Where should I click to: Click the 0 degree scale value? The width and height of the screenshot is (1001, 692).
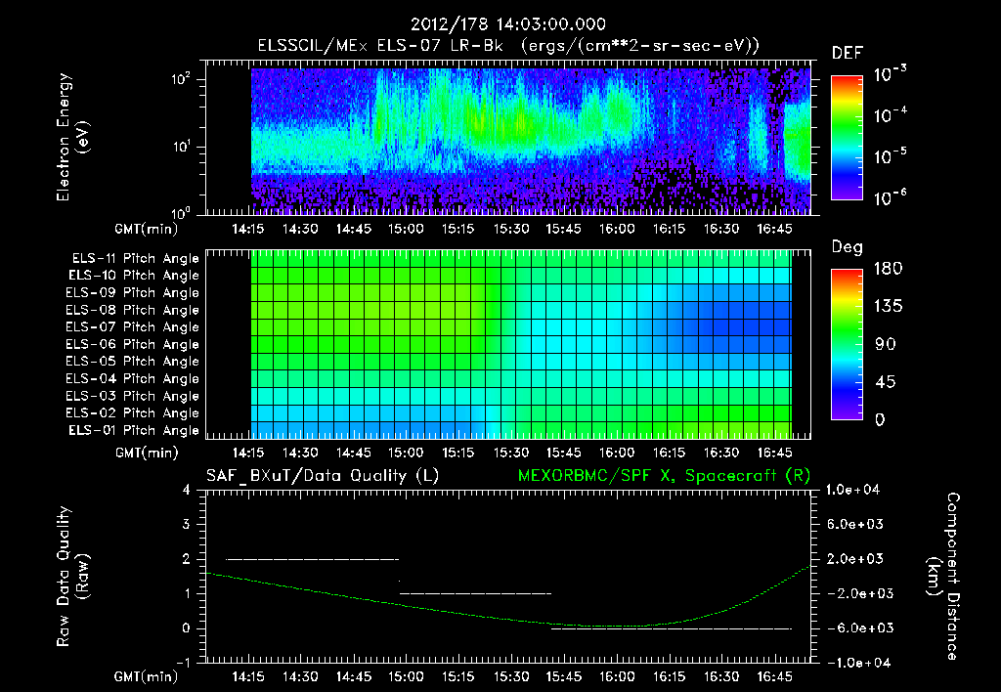coord(881,419)
